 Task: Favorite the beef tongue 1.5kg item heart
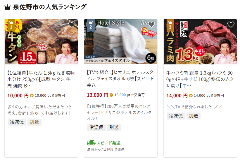click(72, 24)
